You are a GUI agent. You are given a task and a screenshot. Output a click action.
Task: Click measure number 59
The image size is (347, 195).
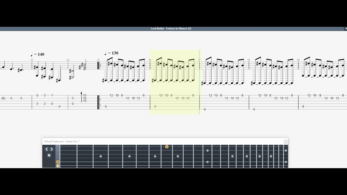pos(298,60)
